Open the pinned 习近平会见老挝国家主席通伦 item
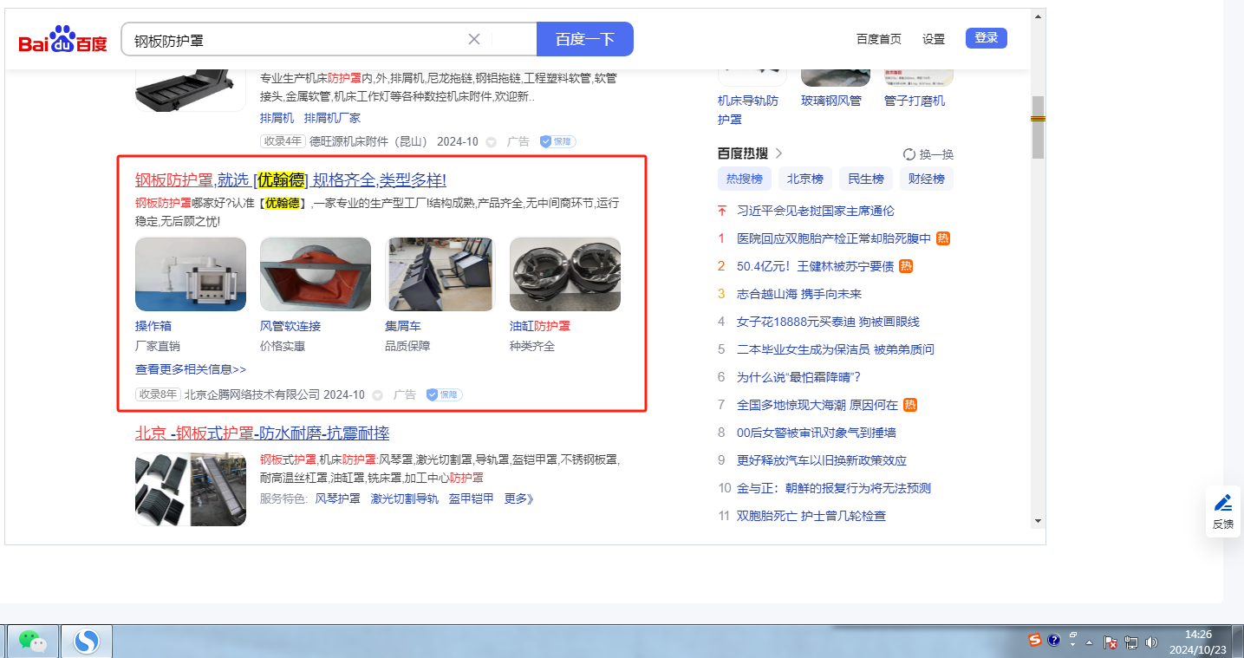1244x658 pixels. coord(816,211)
